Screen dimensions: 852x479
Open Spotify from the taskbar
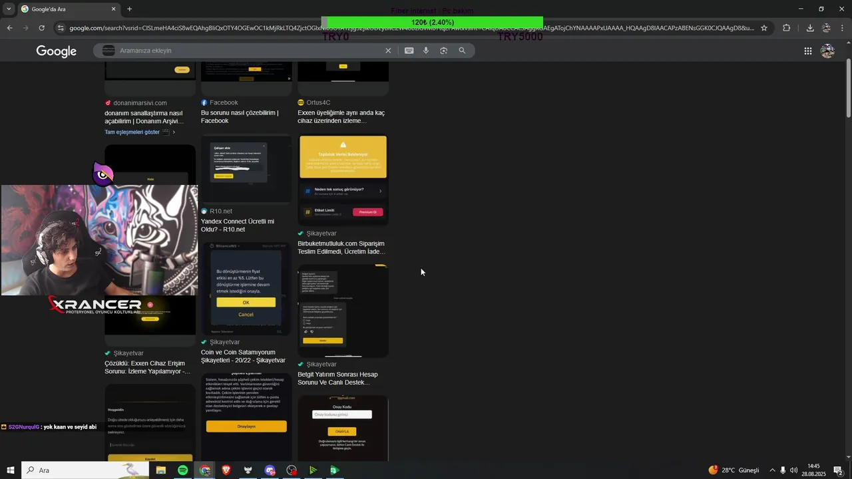click(183, 470)
